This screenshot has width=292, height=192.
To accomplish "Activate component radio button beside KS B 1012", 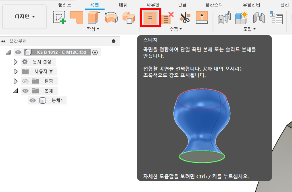I will point(95,53).
